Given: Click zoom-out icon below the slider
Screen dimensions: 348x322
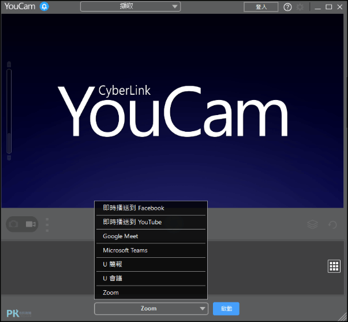Looking at the screenshot, I should coord(9,158).
